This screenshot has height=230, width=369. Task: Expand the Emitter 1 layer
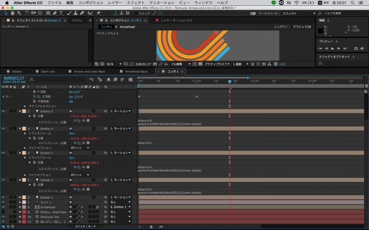click(20, 198)
